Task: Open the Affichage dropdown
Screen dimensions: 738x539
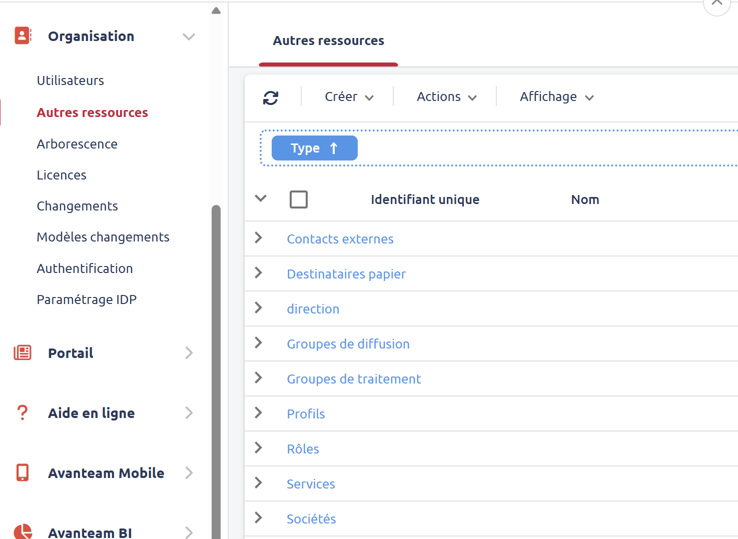Action: [556, 96]
